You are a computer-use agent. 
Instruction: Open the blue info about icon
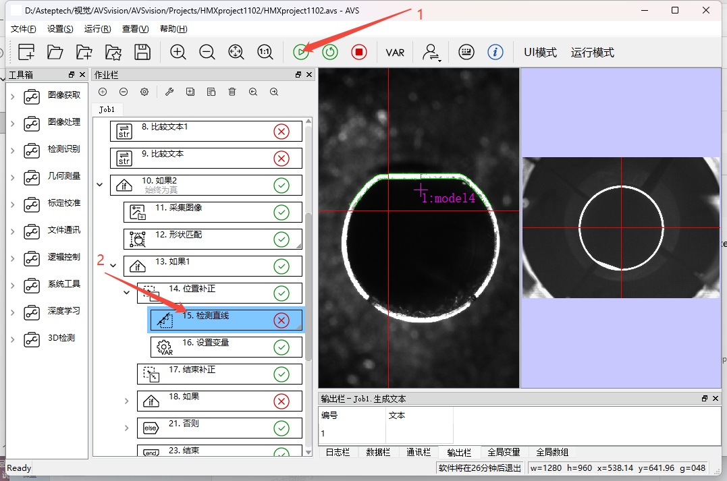(495, 52)
